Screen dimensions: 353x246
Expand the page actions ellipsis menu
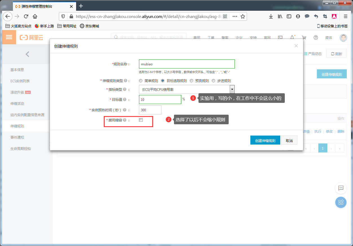235,16
